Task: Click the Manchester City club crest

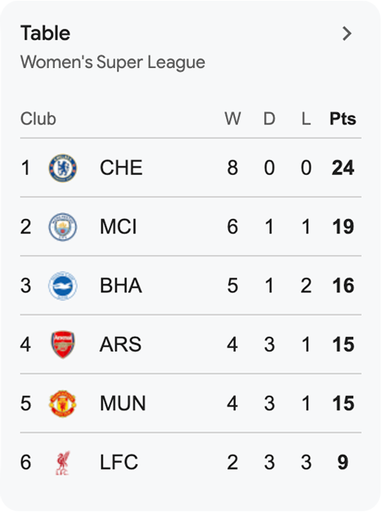Action: (x=63, y=227)
